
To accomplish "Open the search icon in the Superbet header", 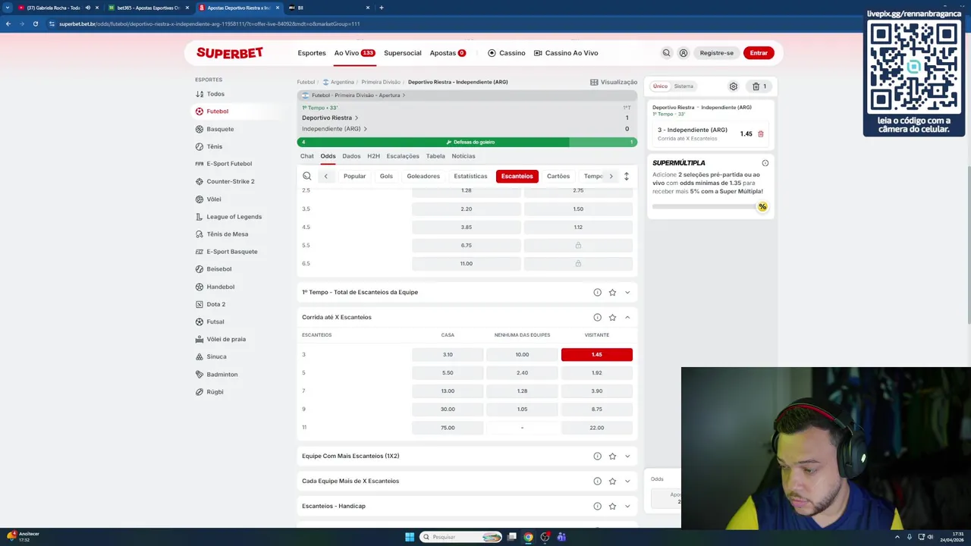I will coord(666,53).
